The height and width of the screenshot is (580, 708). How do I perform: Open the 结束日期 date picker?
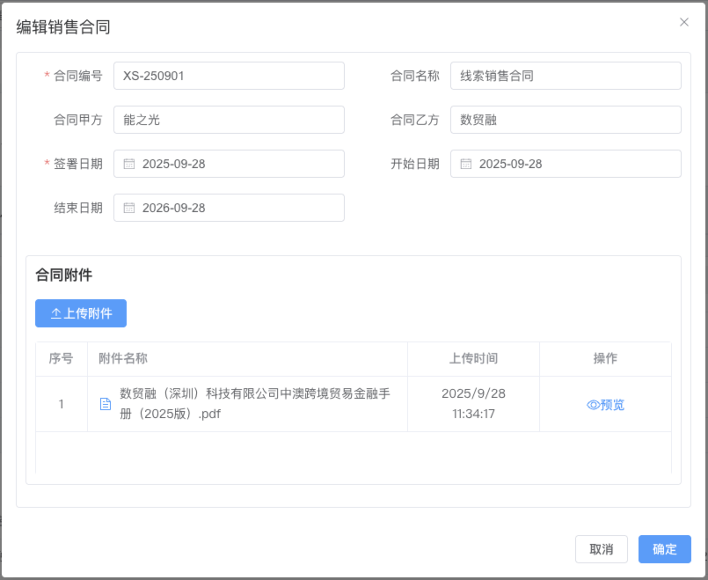pos(229,208)
